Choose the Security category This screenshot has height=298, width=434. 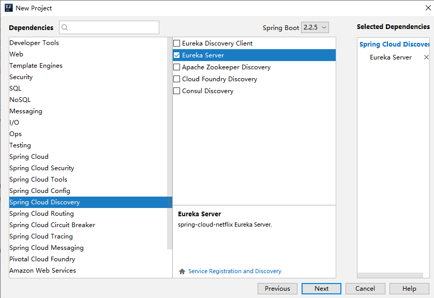click(21, 77)
